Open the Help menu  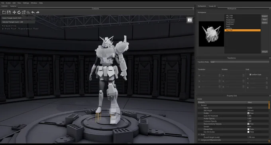(41, 3)
